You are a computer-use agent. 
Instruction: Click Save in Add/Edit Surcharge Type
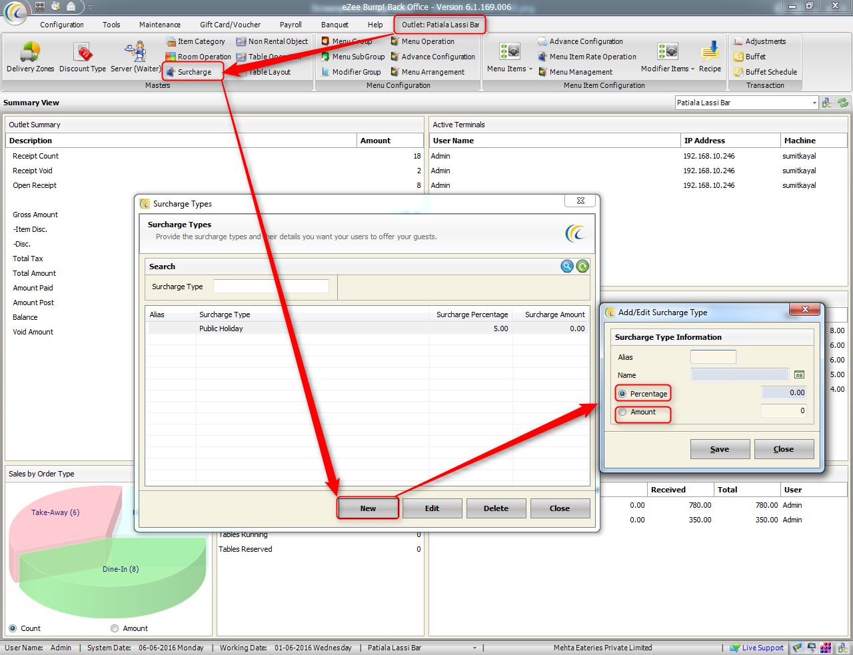pos(720,449)
